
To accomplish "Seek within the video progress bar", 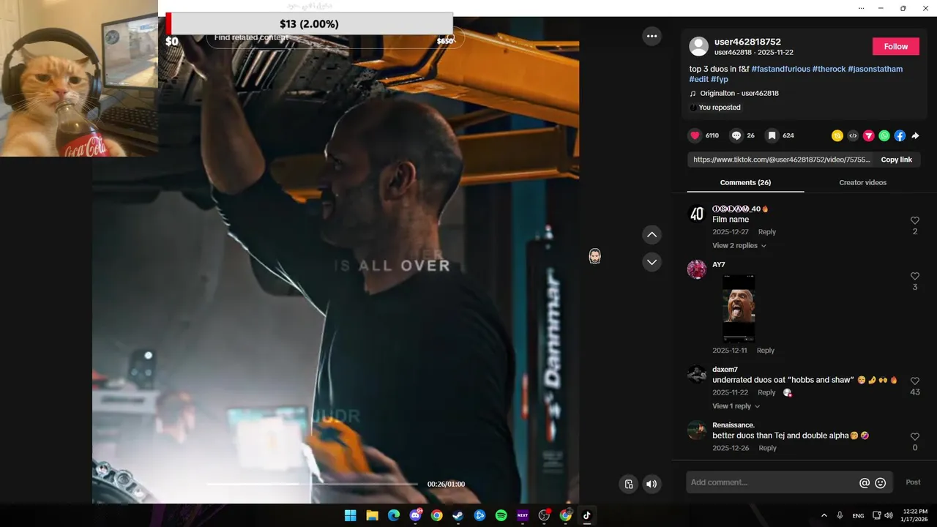I will coord(312,484).
